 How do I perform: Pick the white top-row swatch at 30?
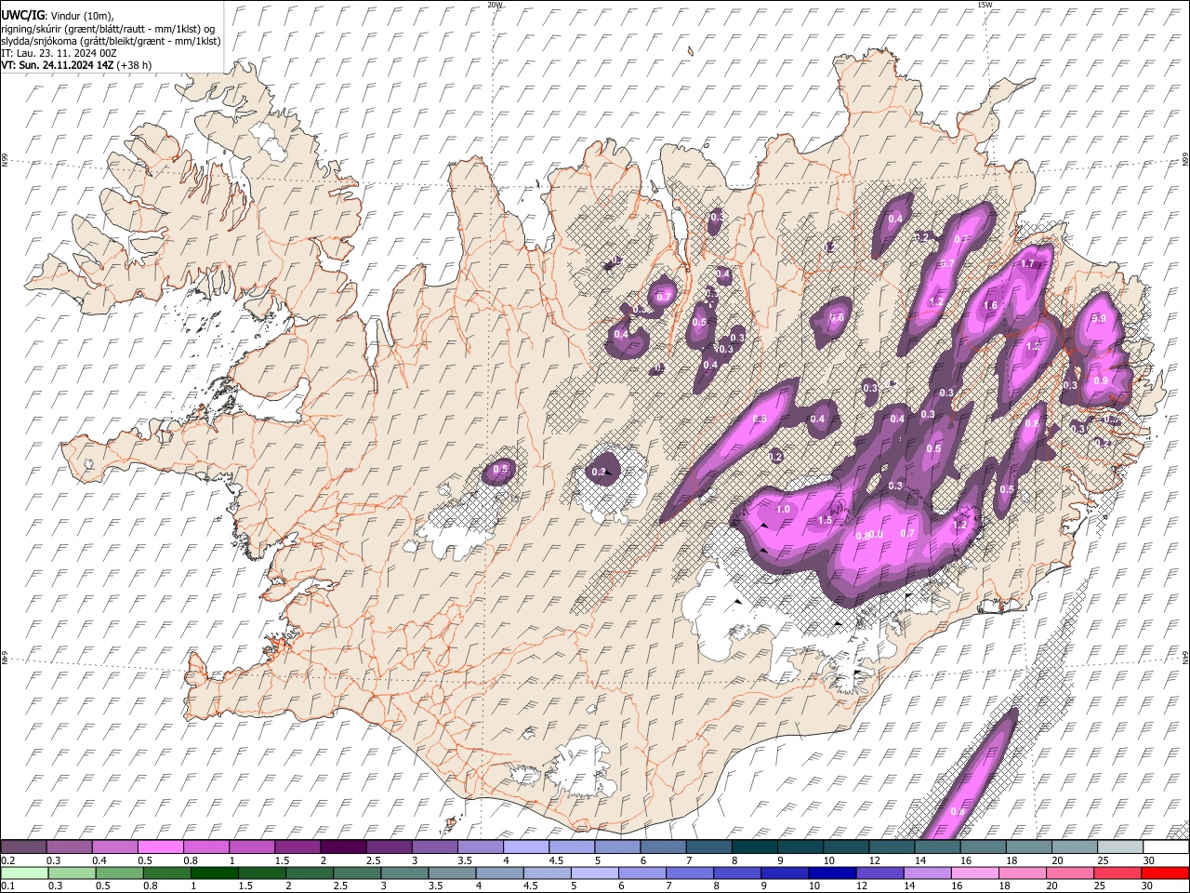[1166, 846]
